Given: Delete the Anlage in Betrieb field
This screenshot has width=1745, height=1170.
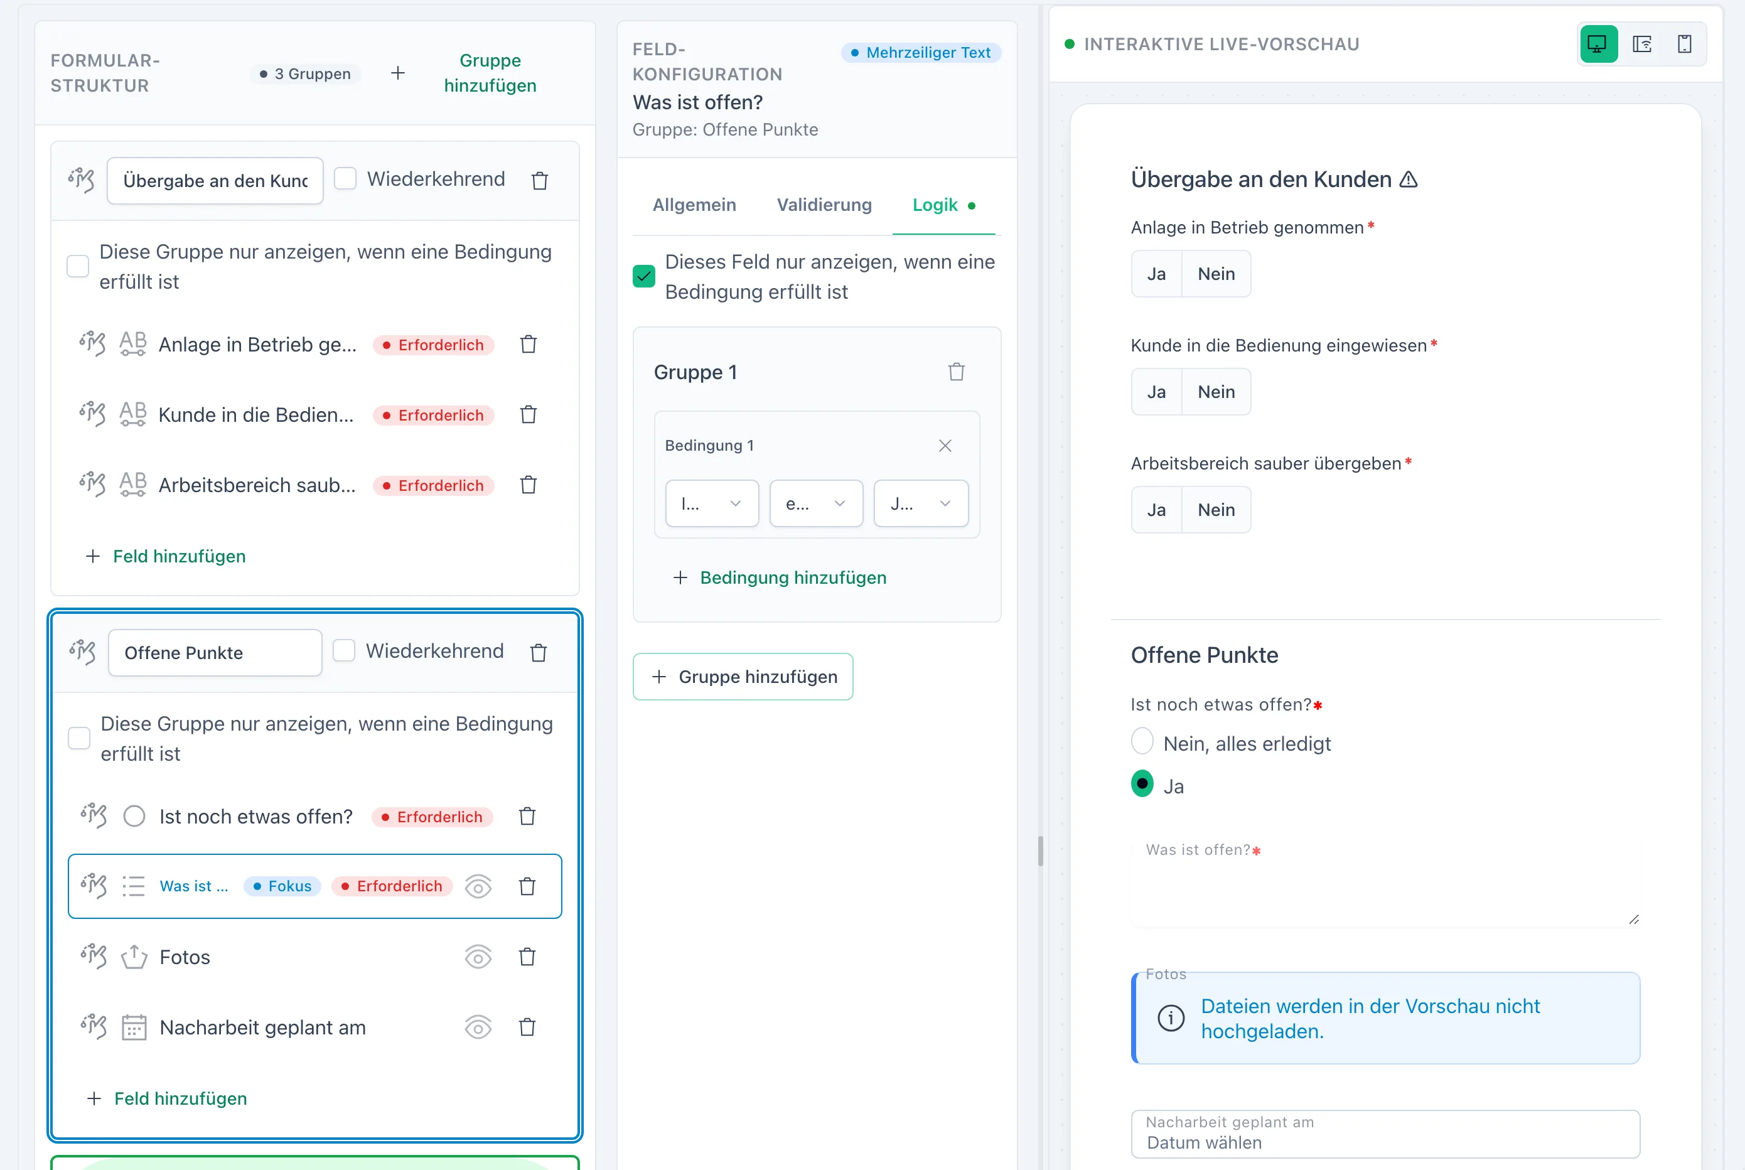Looking at the screenshot, I should 528,344.
